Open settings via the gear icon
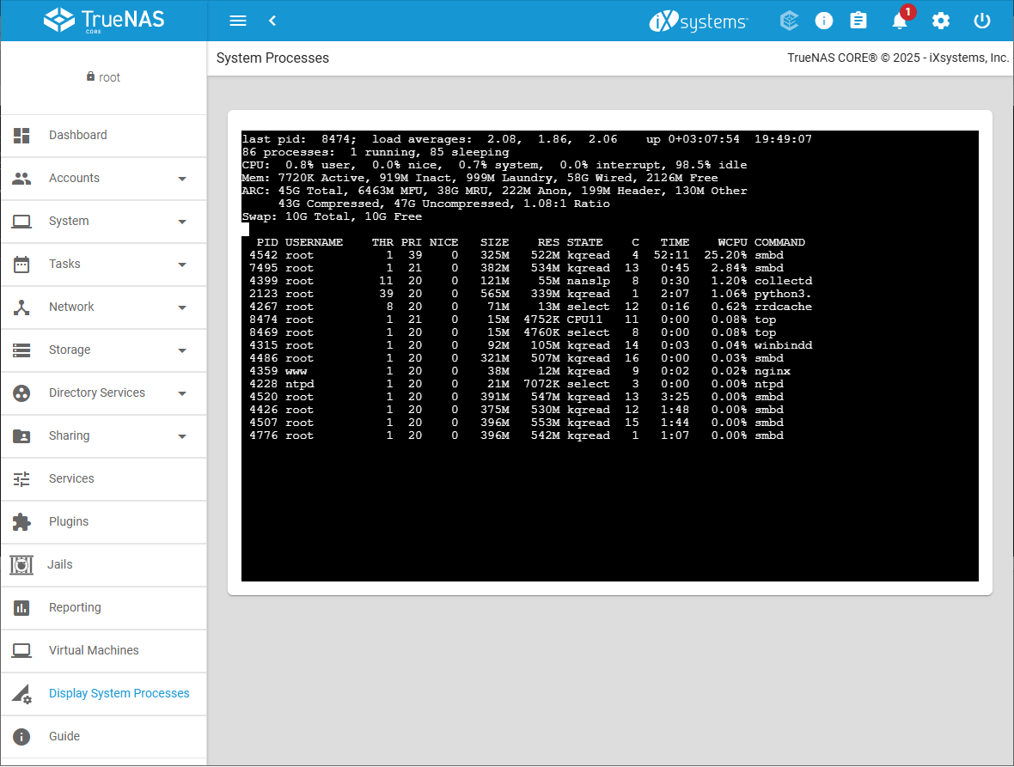 click(941, 21)
